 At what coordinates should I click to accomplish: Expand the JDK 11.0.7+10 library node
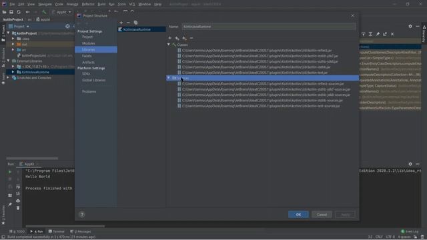point(13,67)
